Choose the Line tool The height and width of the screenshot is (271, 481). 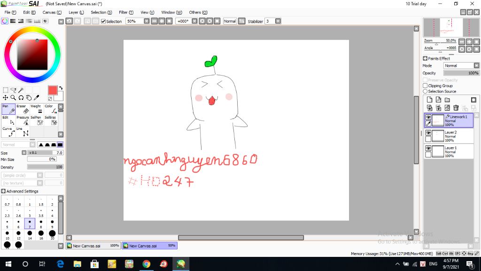coord(23,132)
